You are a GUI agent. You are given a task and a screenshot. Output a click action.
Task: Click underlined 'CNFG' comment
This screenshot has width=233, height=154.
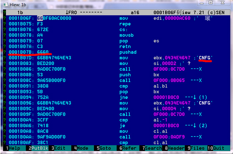(205, 58)
